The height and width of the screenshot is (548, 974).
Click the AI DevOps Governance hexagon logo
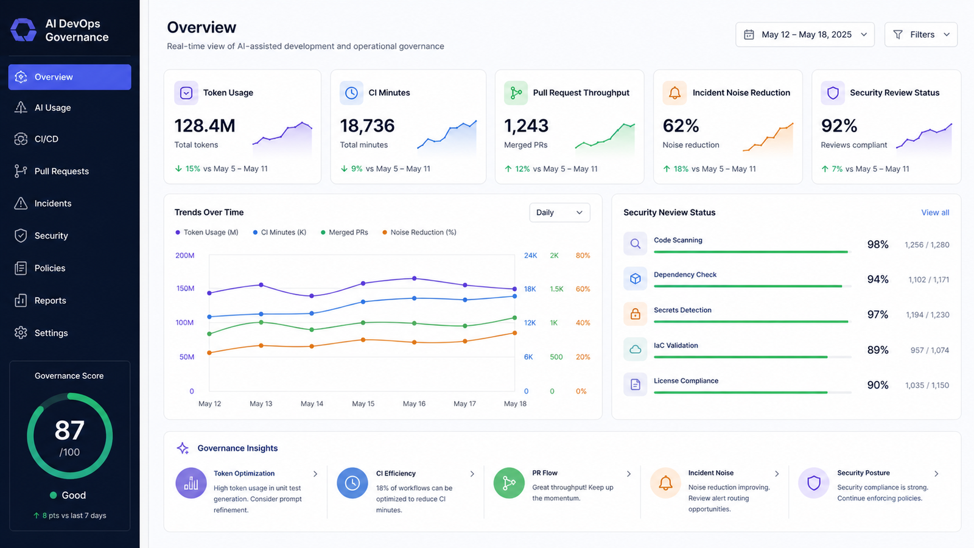click(24, 30)
